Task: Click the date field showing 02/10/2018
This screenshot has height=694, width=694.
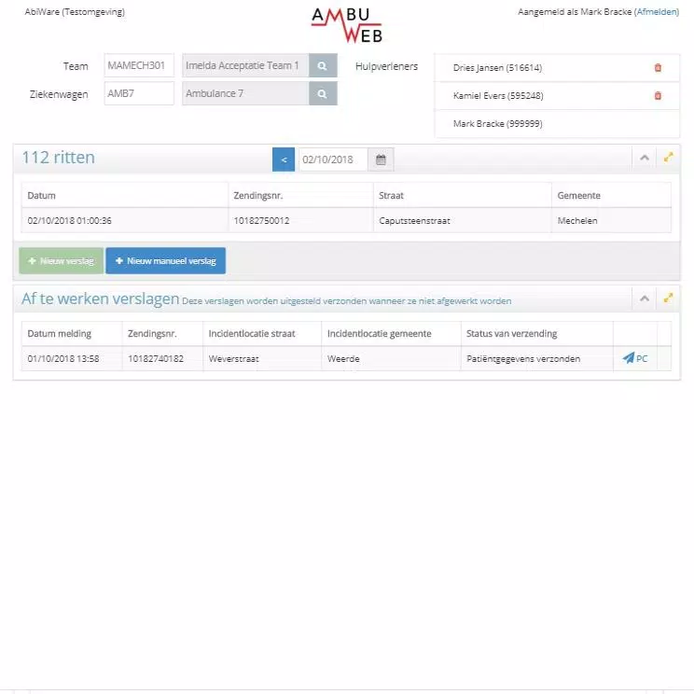Action: [x=333, y=160]
